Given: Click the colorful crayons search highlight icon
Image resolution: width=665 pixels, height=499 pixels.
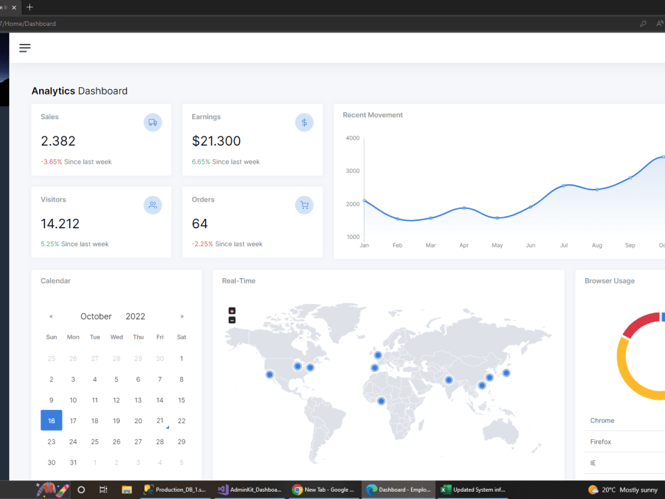Looking at the screenshot, I should (52, 490).
